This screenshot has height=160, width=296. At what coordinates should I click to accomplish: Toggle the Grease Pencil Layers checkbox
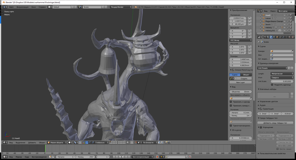point(233,70)
